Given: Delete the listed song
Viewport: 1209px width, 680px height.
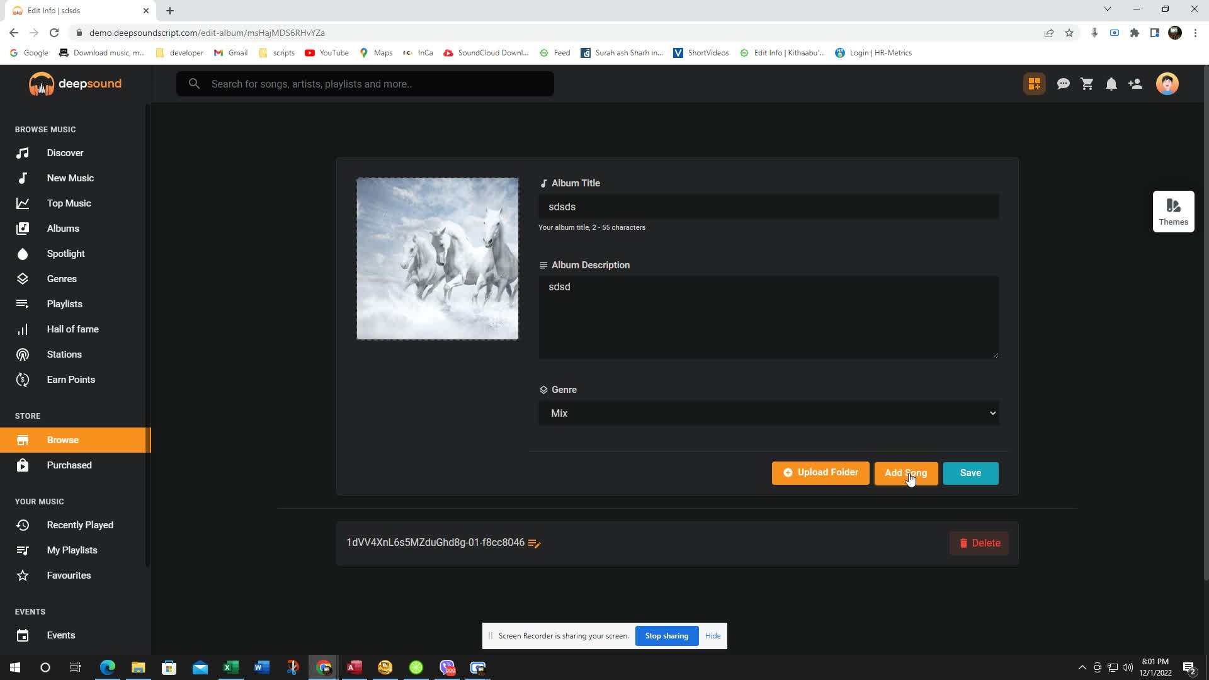Looking at the screenshot, I should click(979, 543).
